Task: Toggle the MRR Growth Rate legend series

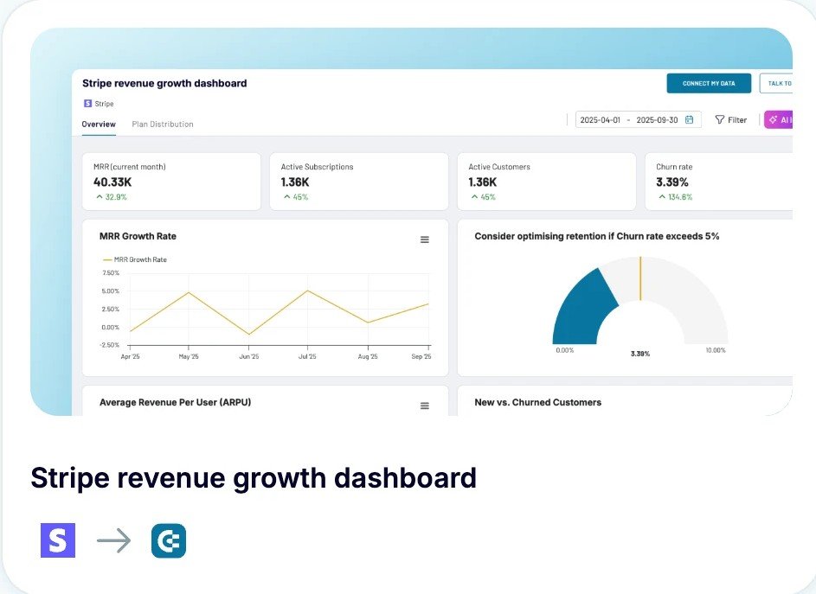Action: point(134,259)
